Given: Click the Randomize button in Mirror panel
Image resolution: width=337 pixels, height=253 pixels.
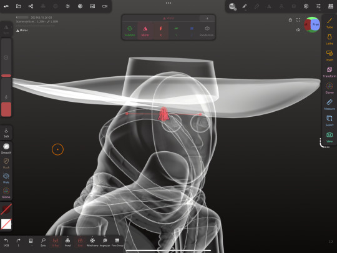Looking at the screenshot, I should pyautogui.click(x=207, y=31).
